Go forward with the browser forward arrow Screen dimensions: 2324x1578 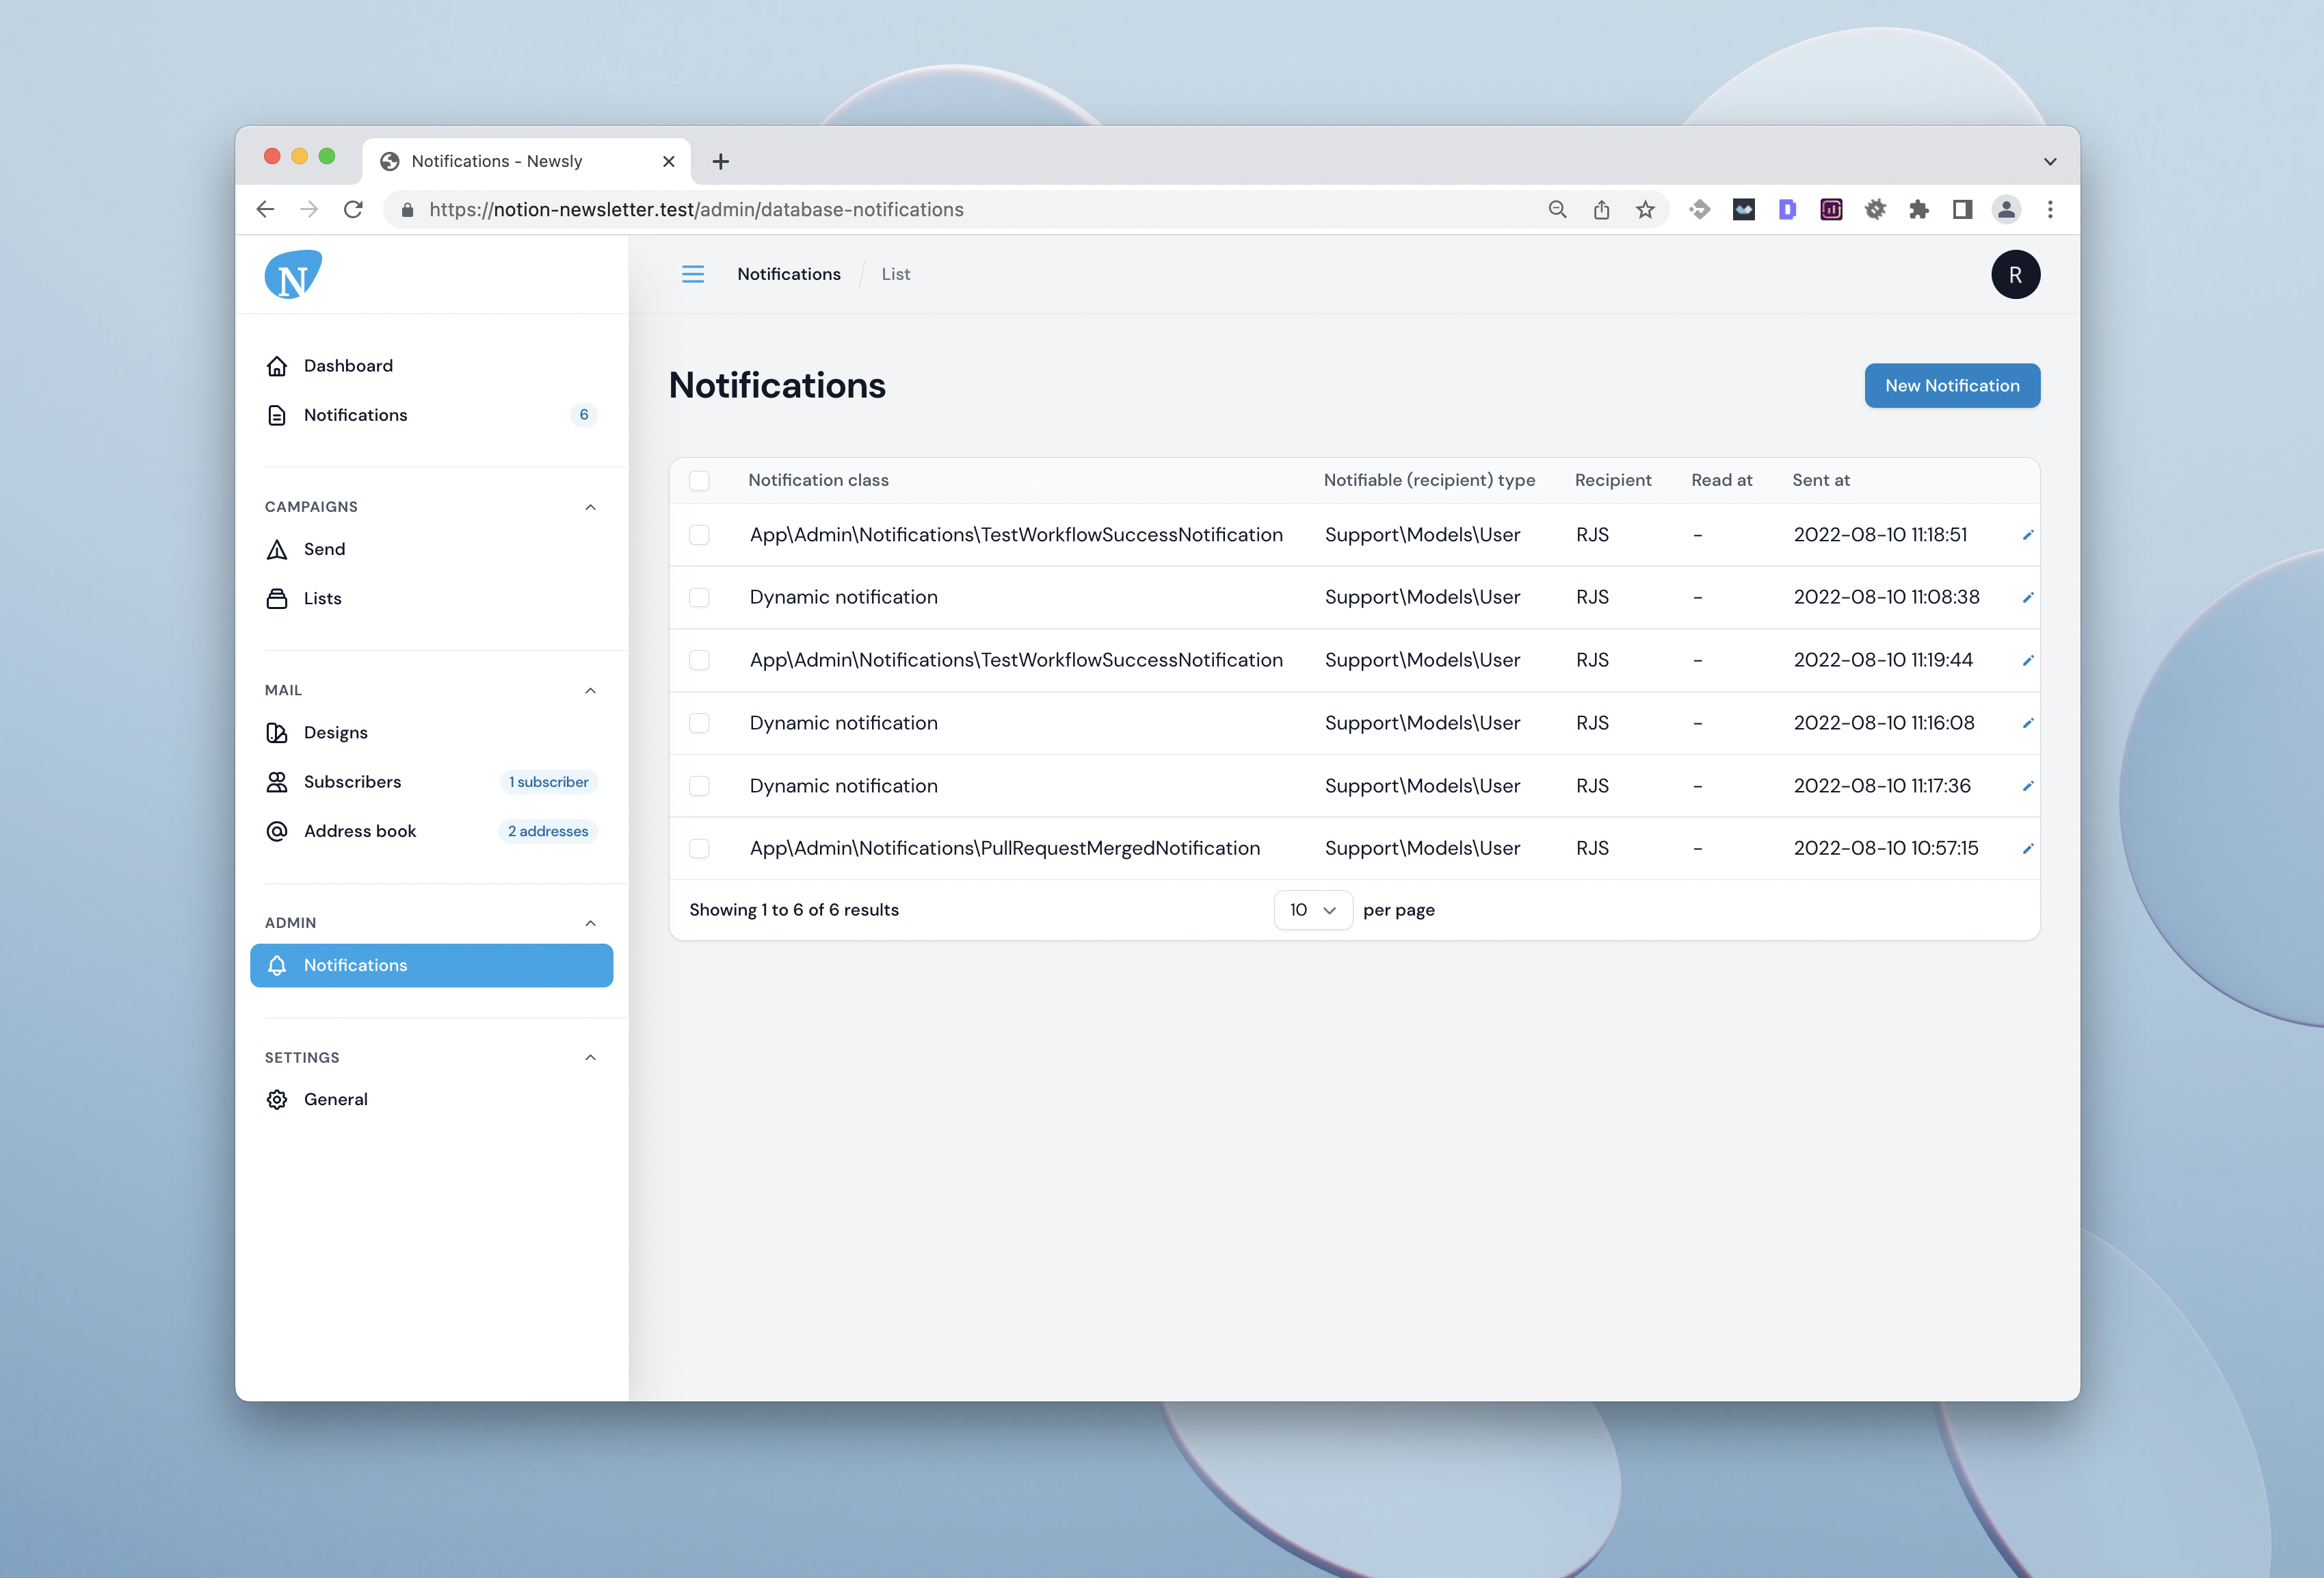point(309,209)
